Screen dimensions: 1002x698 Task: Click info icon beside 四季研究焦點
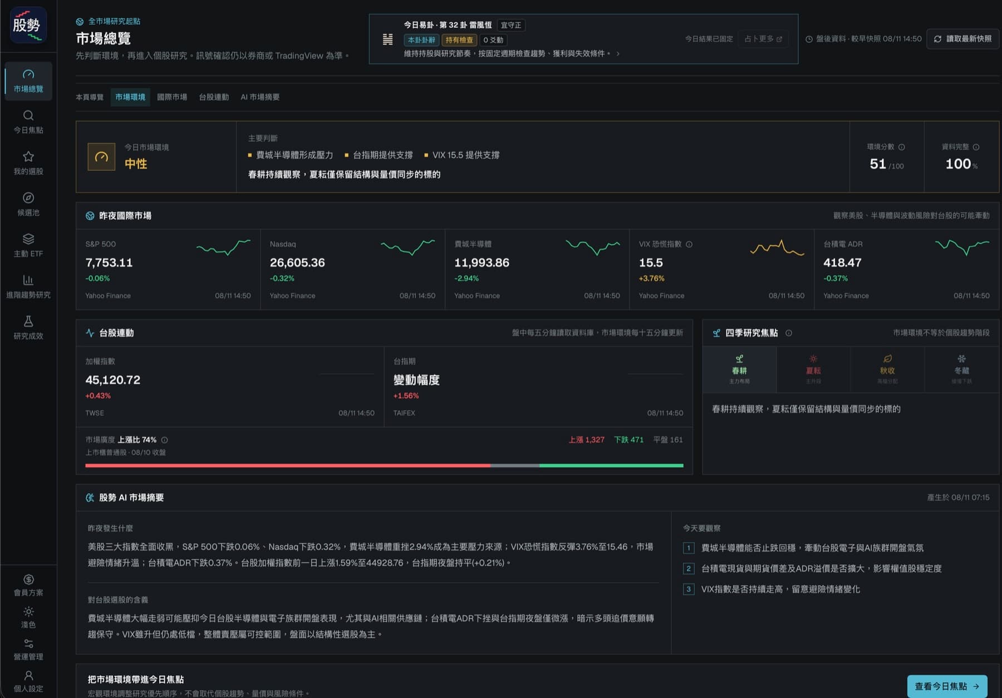click(x=789, y=333)
